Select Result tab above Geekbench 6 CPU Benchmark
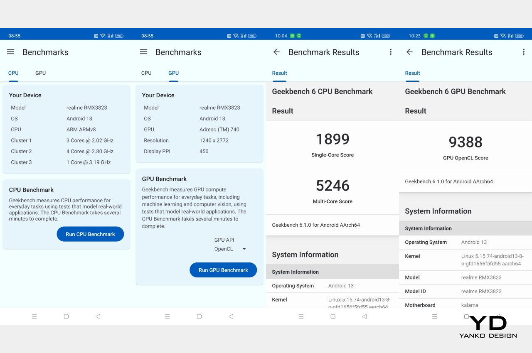532x353 pixels. point(279,73)
